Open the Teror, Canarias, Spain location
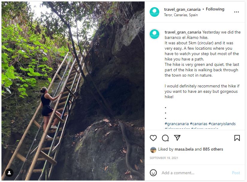This screenshot has height=182, width=247. click(x=181, y=15)
